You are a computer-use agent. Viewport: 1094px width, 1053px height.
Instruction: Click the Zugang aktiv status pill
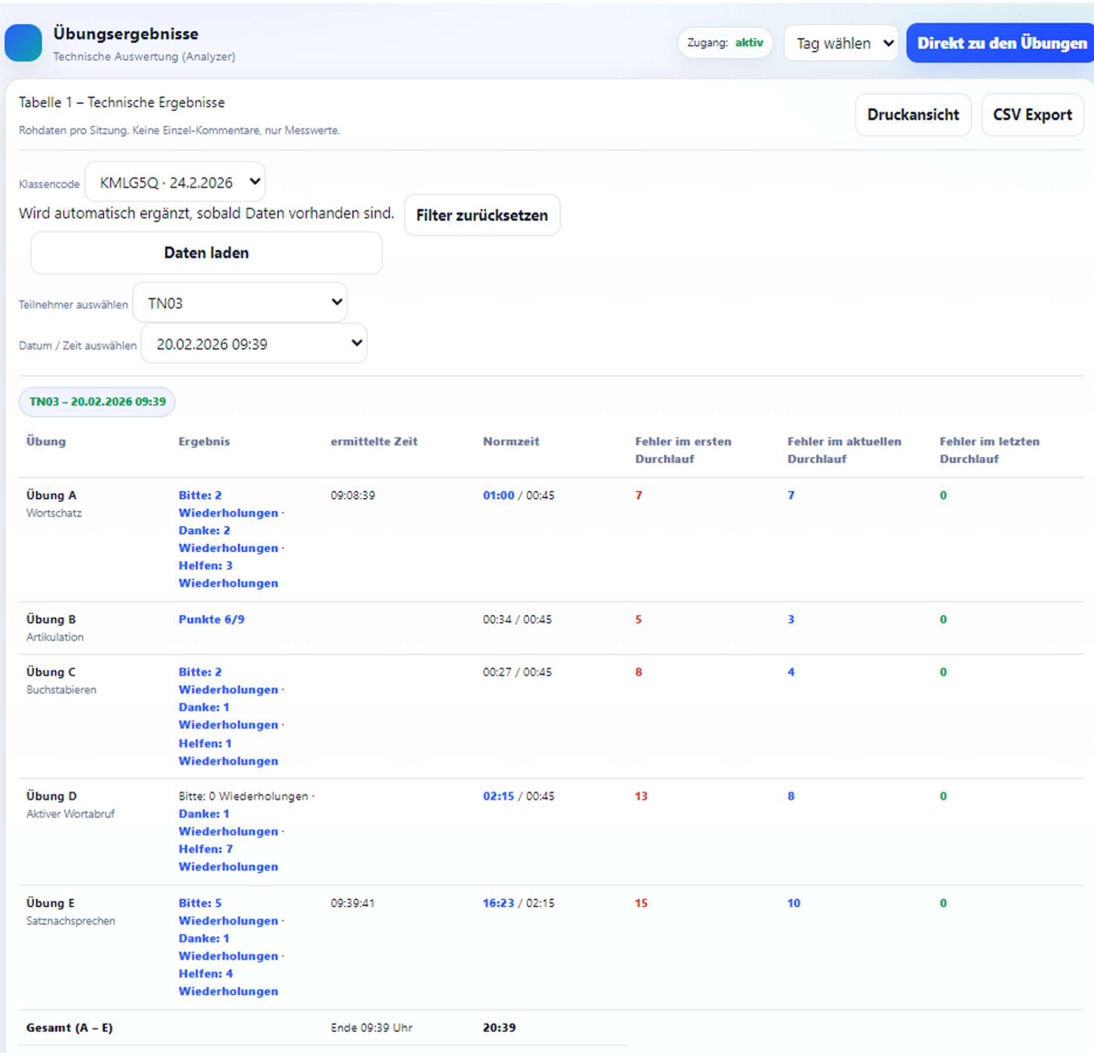pyautogui.click(x=725, y=43)
